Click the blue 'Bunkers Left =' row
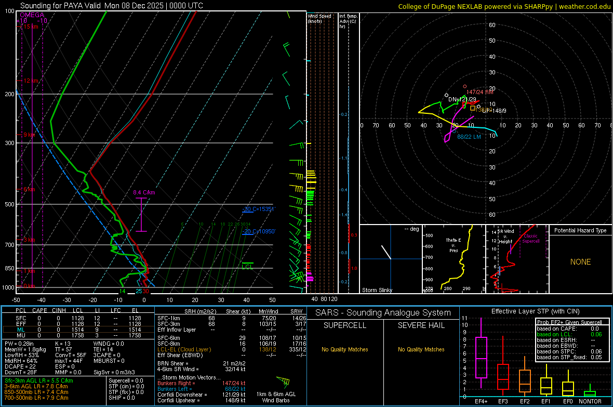 pyautogui.click(x=202, y=389)
